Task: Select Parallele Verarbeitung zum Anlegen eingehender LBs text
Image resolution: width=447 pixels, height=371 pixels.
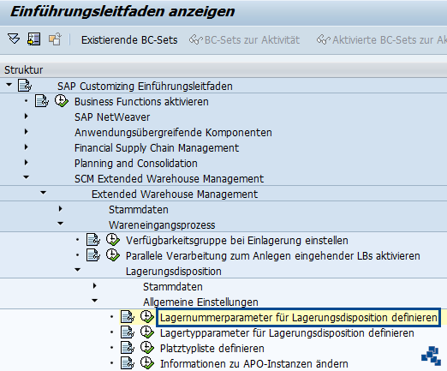Action: click(273, 256)
